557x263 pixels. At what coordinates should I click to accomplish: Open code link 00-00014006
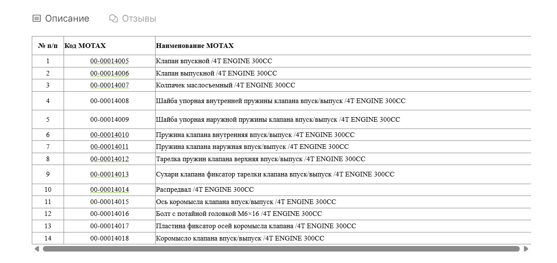click(109, 73)
